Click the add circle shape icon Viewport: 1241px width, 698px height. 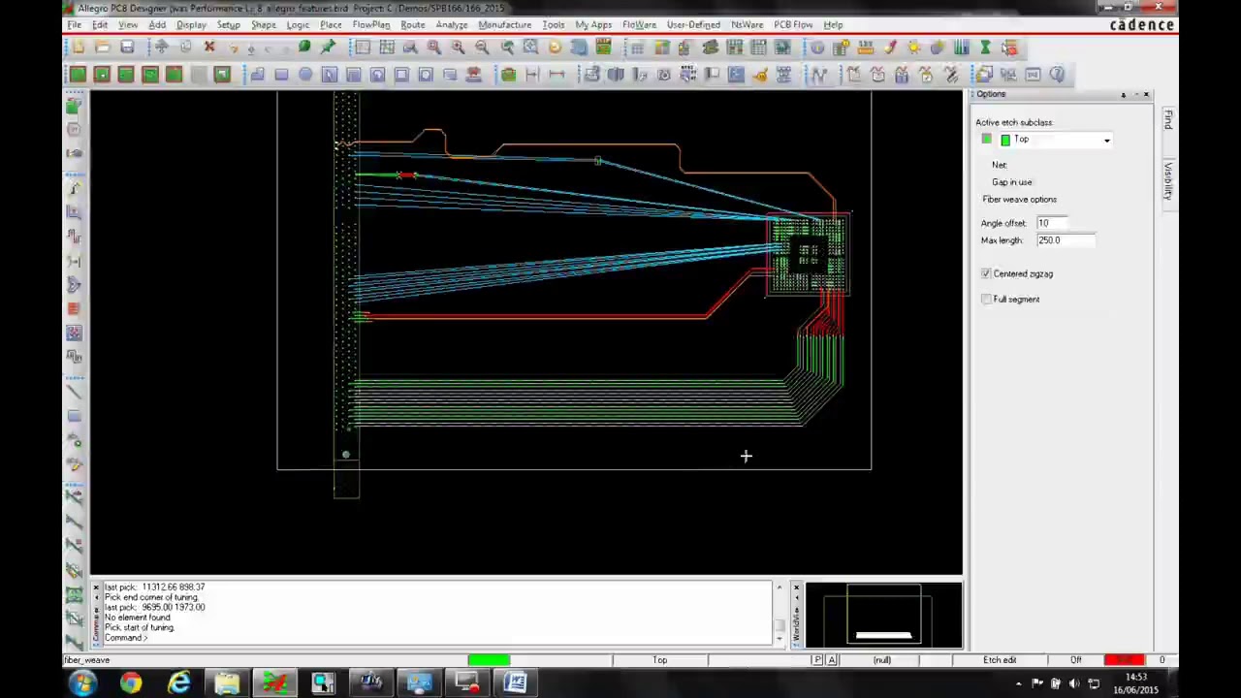(305, 75)
